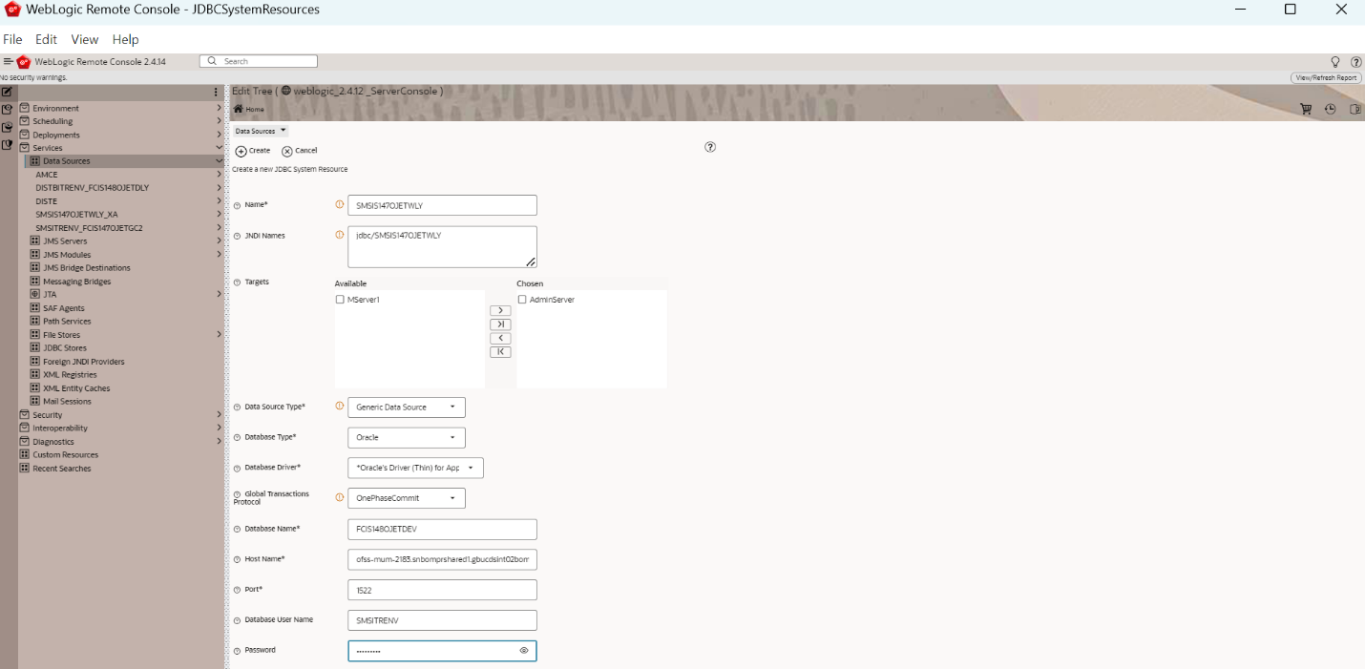Open Global Transactions Protocol dropdown
The image size is (1365, 669).
pos(407,498)
